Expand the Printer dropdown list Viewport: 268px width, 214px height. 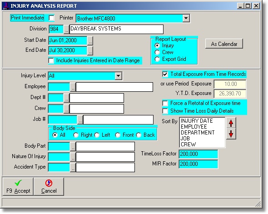186,18
